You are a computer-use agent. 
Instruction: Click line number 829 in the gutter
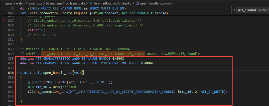11,30
